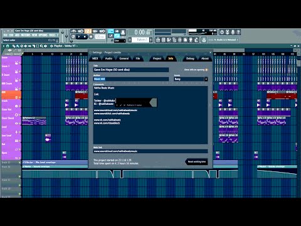Viewport: 301px width, 226px height.
Task: Click soundcloud link in comments box
Action: [x=115, y=110]
